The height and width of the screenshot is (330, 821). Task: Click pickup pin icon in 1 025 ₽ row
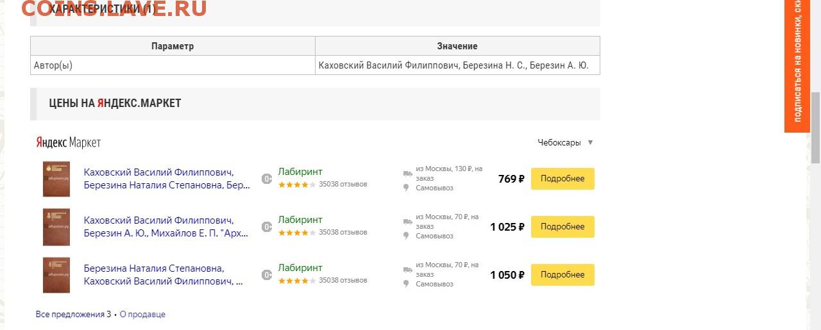(x=406, y=236)
